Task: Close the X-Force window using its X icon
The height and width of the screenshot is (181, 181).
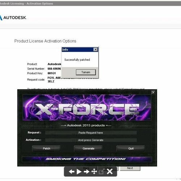Action: click(x=153, y=93)
